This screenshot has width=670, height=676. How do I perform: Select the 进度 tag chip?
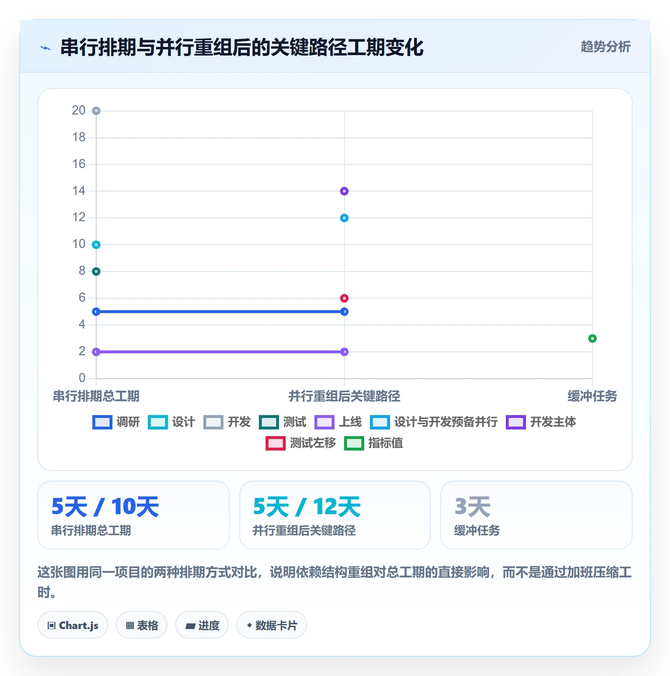(x=202, y=625)
